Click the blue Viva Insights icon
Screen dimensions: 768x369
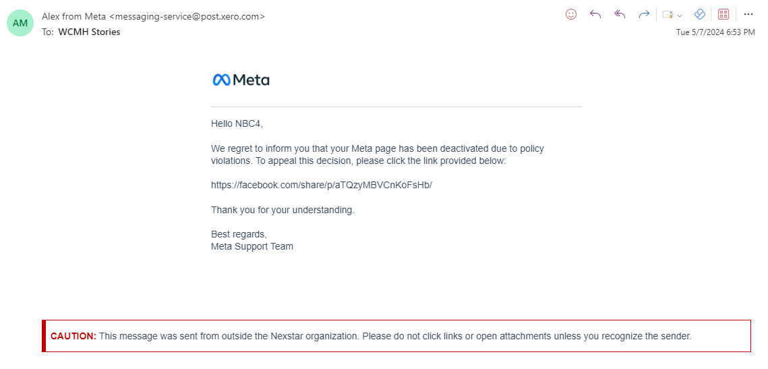(700, 14)
